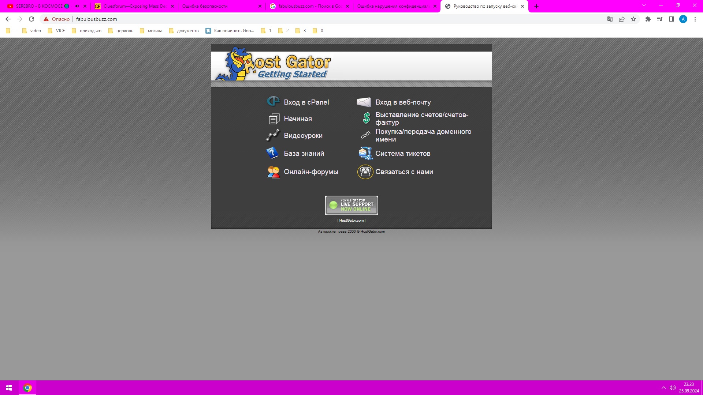The height and width of the screenshot is (395, 703).
Task: Open the Видеоуроки link
Action: click(x=303, y=136)
